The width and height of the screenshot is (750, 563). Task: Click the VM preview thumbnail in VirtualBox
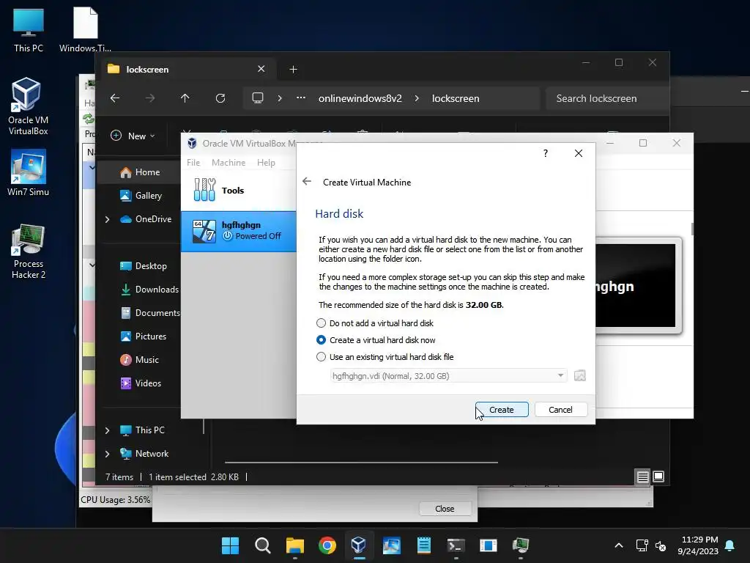click(638, 285)
